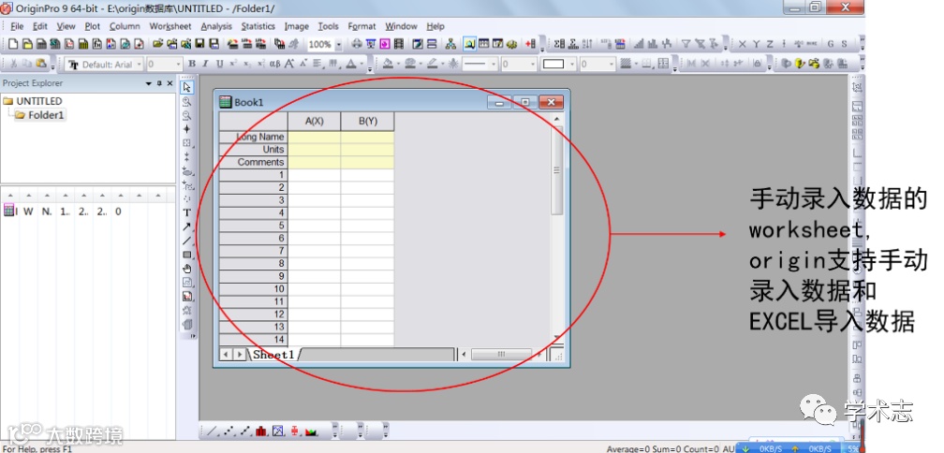Image resolution: width=944 pixels, height=453 pixels.
Task: Select the Arrow drawing tool
Action: point(187,226)
